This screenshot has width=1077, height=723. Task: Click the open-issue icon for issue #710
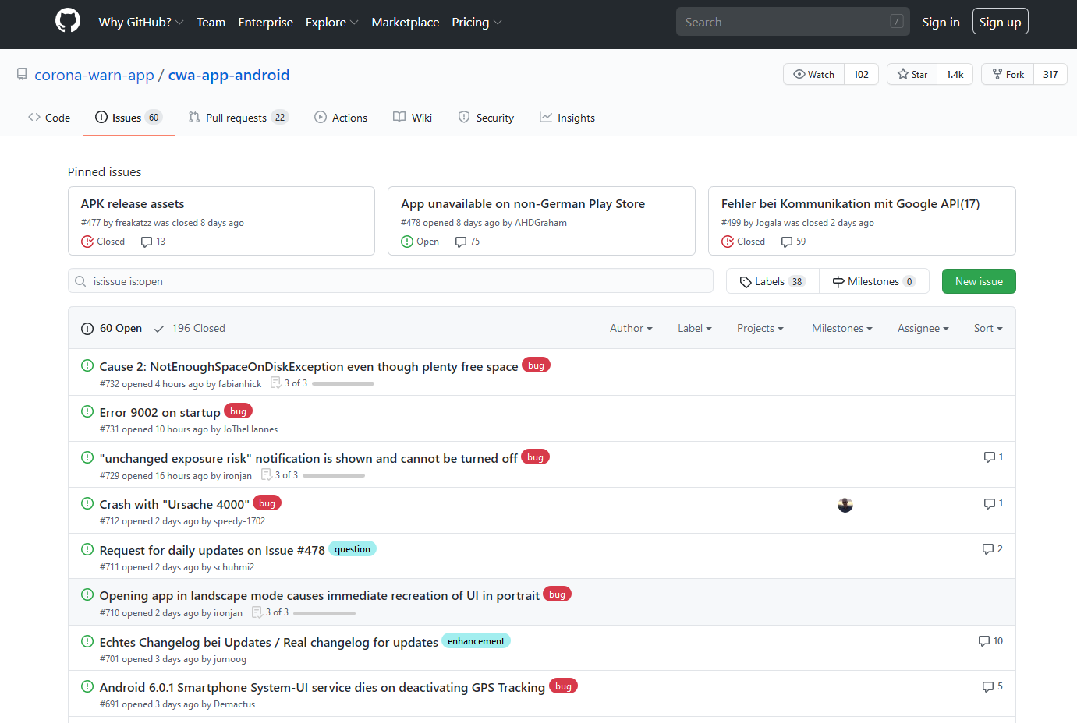[87, 594]
